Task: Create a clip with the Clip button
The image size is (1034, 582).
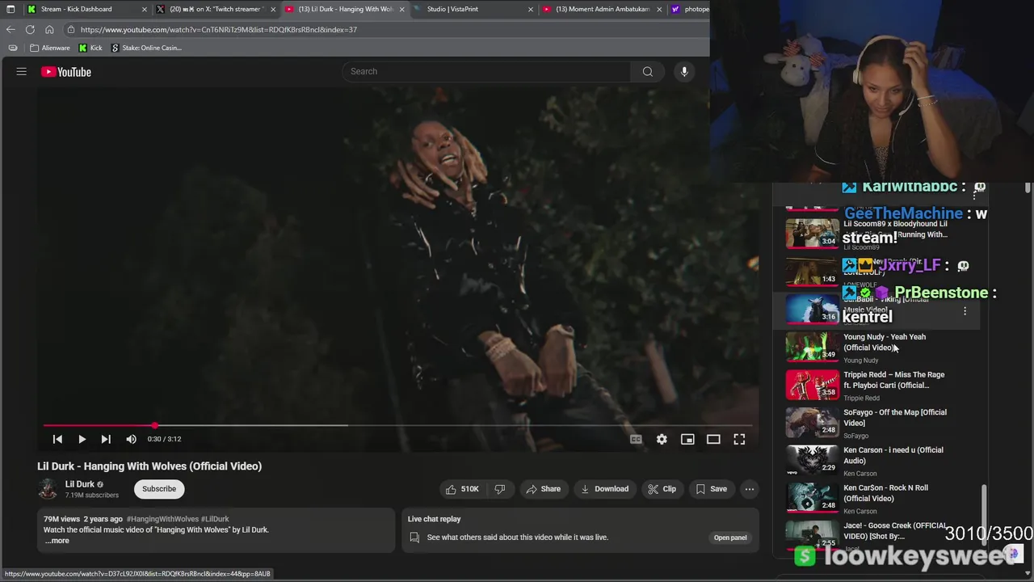Action: point(662,489)
